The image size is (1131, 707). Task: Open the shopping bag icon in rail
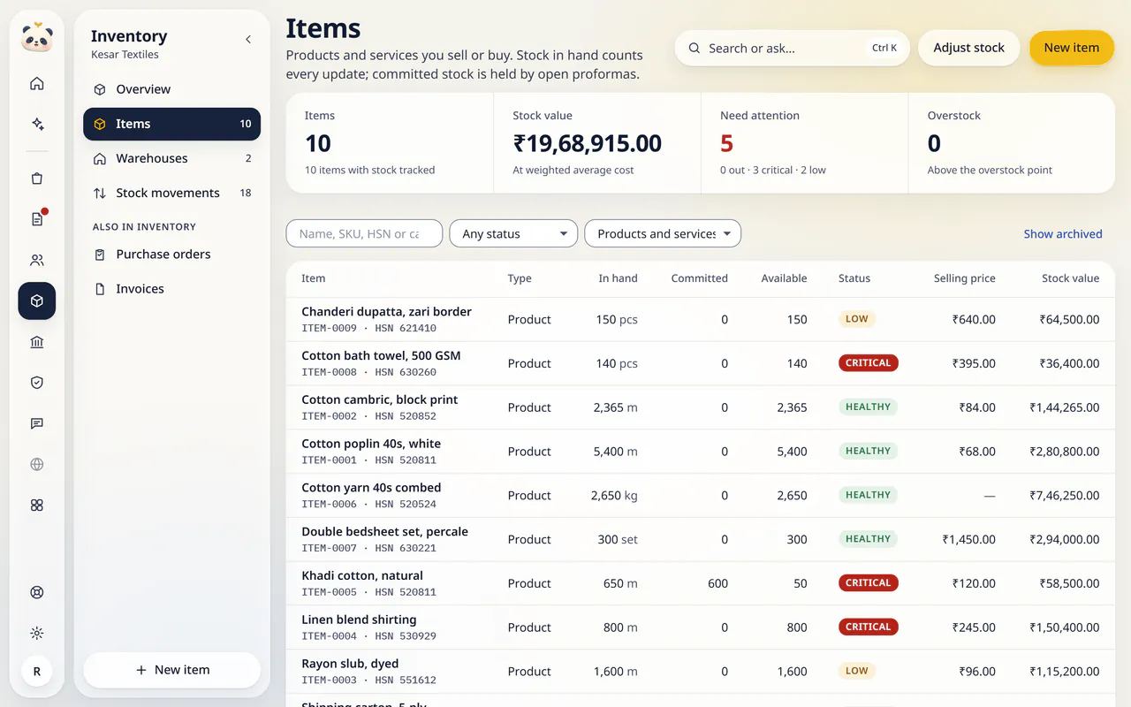[x=37, y=179]
